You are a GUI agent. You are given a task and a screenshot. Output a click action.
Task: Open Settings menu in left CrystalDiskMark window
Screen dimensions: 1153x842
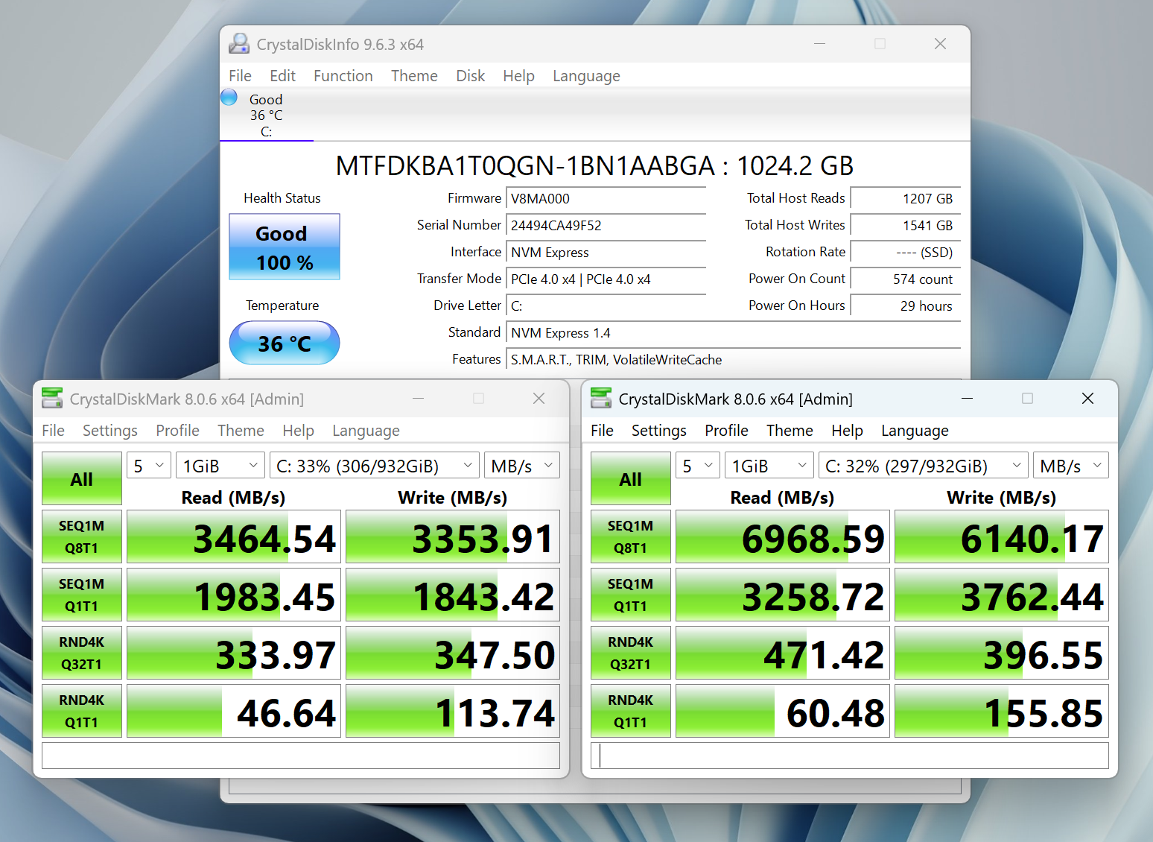coord(110,431)
